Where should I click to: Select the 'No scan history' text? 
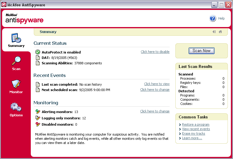[x=91, y=84]
